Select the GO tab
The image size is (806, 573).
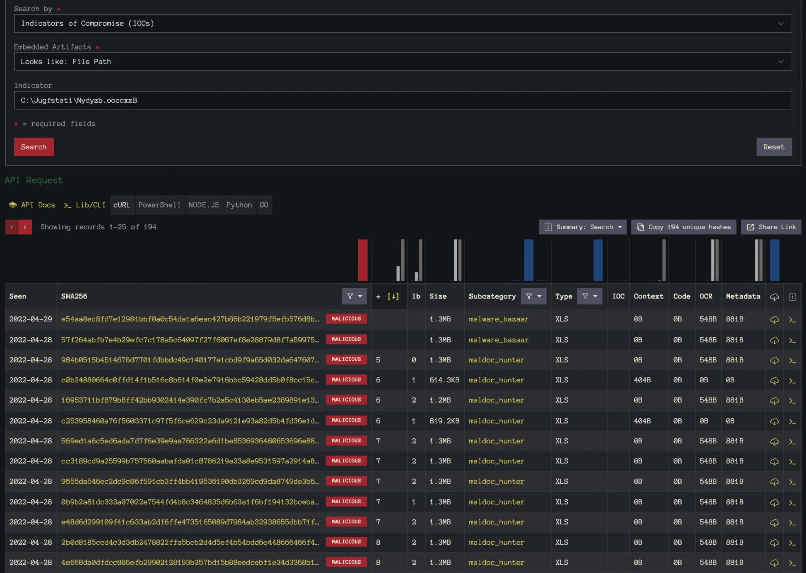264,205
